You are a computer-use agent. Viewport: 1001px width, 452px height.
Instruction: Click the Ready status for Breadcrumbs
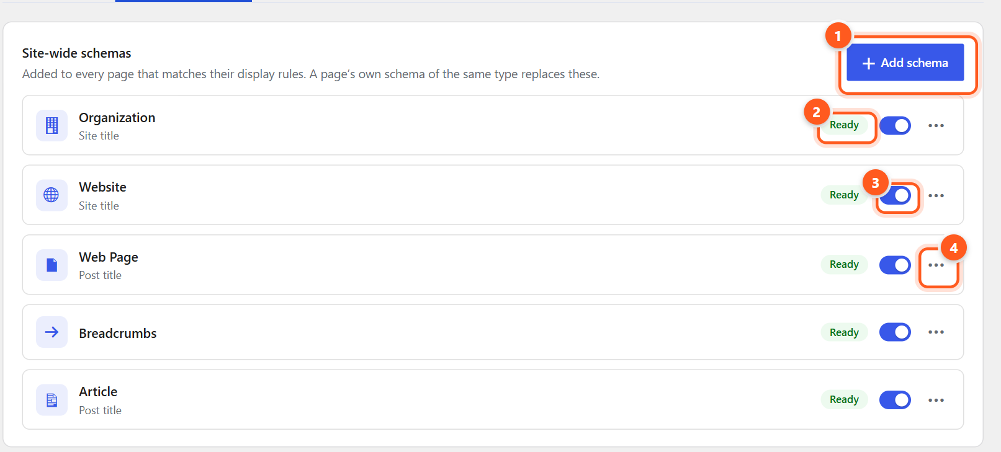click(x=844, y=332)
